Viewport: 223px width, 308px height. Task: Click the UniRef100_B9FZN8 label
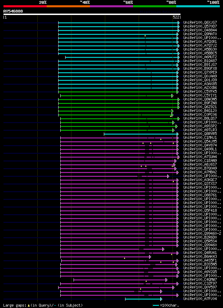tap(200, 103)
